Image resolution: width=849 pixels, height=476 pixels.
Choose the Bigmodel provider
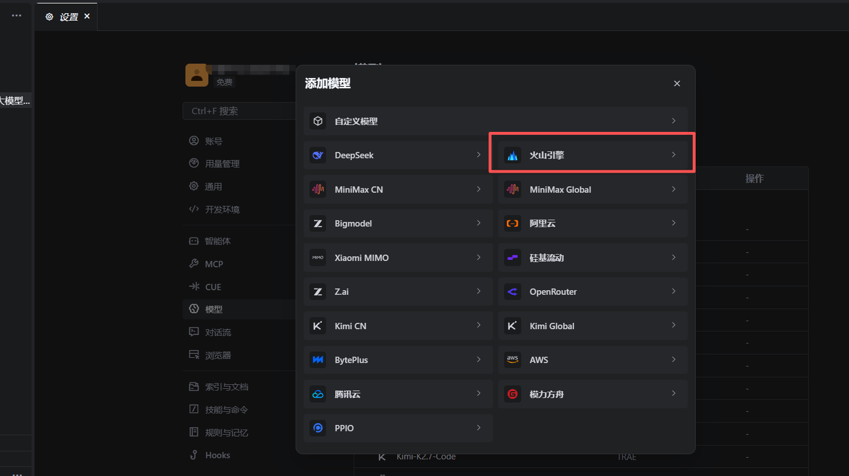(398, 224)
